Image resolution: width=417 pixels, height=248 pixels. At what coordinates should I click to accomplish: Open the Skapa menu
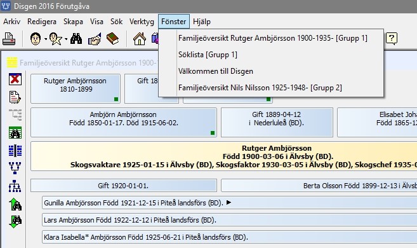click(73, 22)
